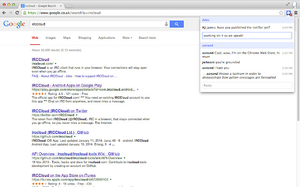Close the irccloud Google Search tab
Screen dimensions: 300x187
(x=61, y=6)
